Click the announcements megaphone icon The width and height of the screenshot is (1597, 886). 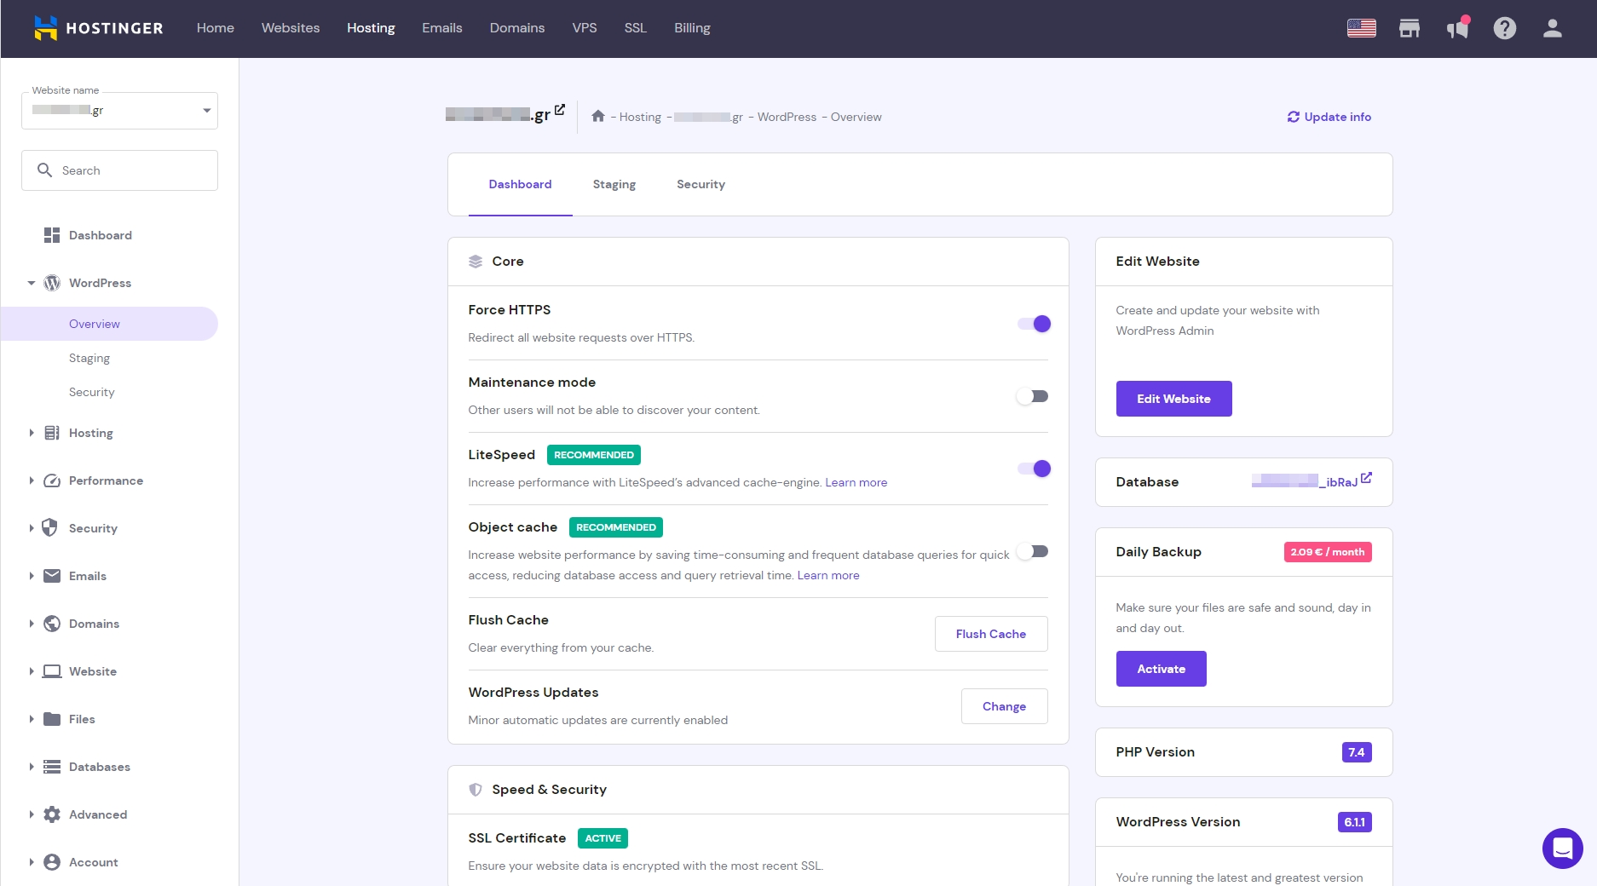pos(1457,28)
